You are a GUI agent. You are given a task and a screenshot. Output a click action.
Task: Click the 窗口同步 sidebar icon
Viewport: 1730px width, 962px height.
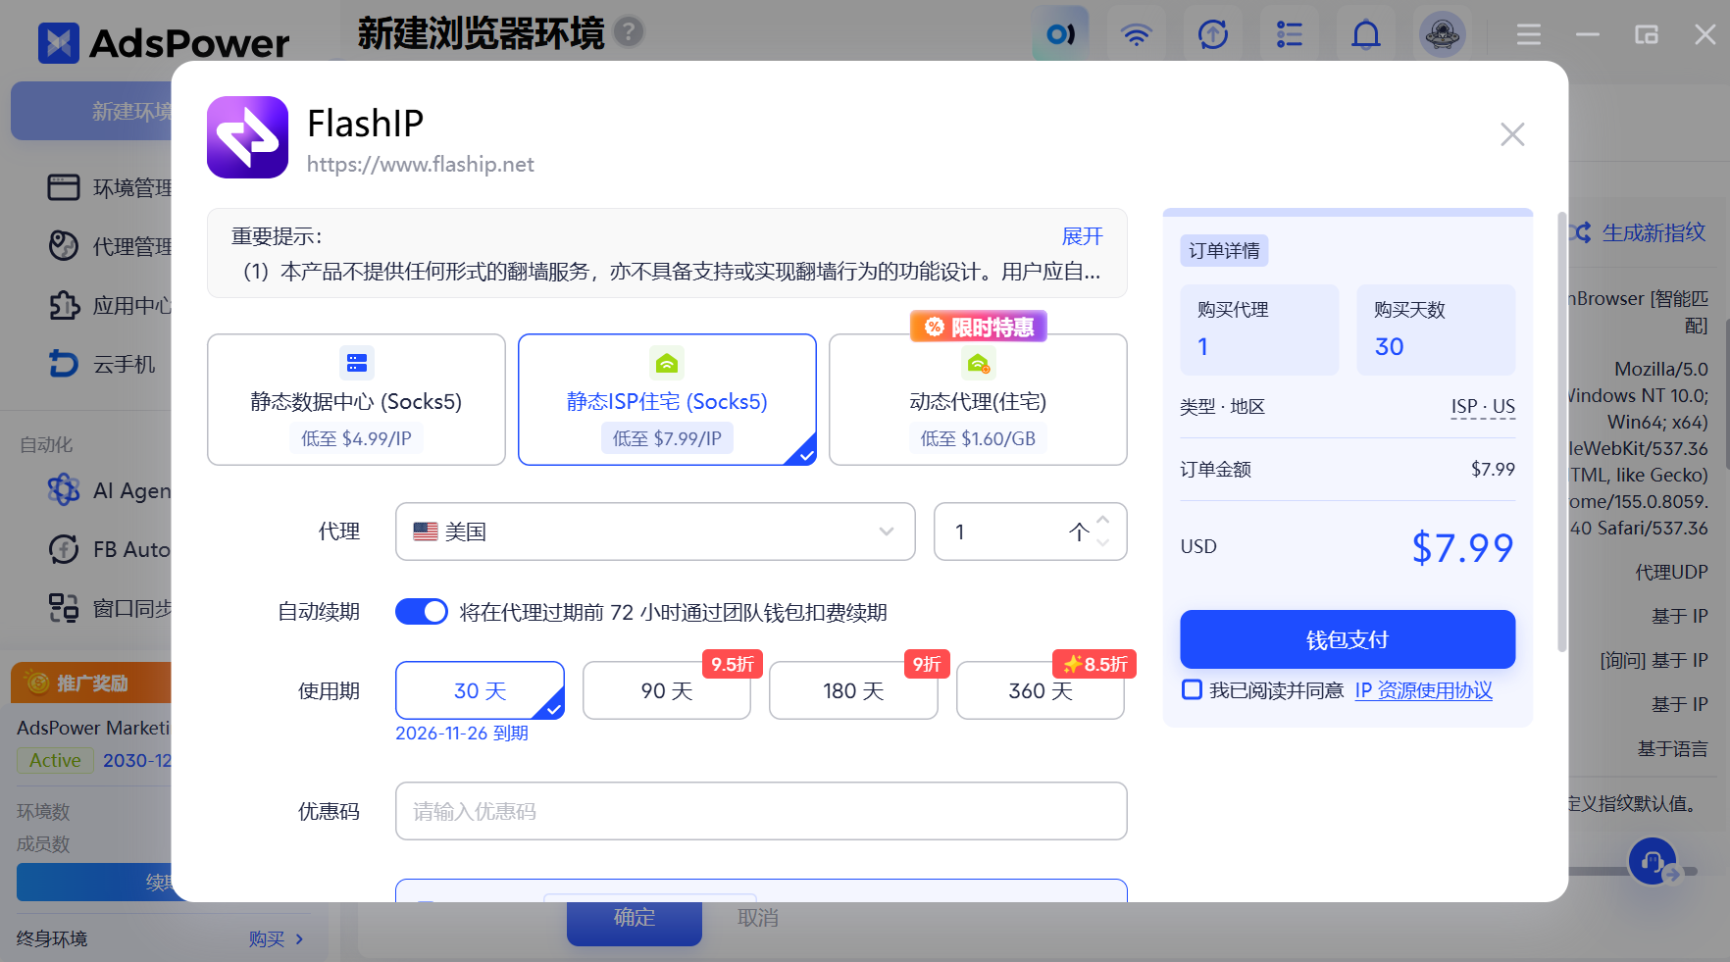(64, 608)
